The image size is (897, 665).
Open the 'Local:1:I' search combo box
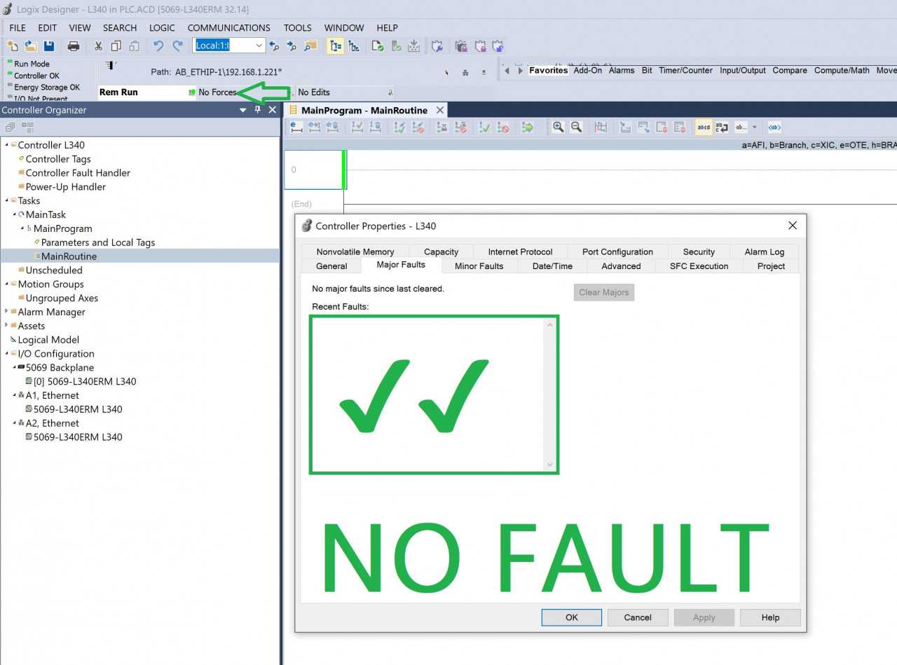click(x=259, y=46)
